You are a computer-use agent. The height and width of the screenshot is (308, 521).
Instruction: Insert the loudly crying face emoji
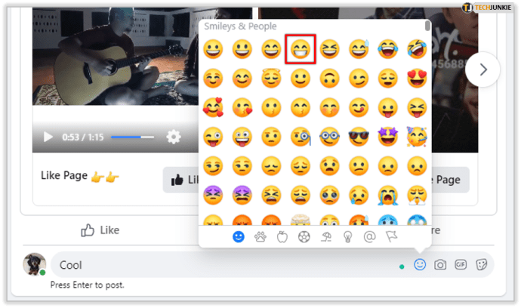click(x=388, y=195)
